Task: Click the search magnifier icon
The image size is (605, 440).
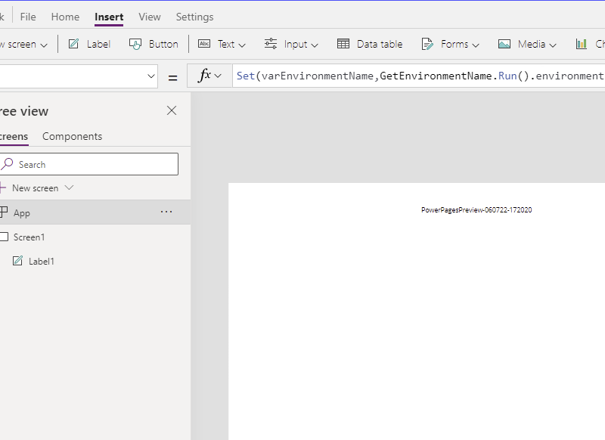Action: tap(7, 164)
